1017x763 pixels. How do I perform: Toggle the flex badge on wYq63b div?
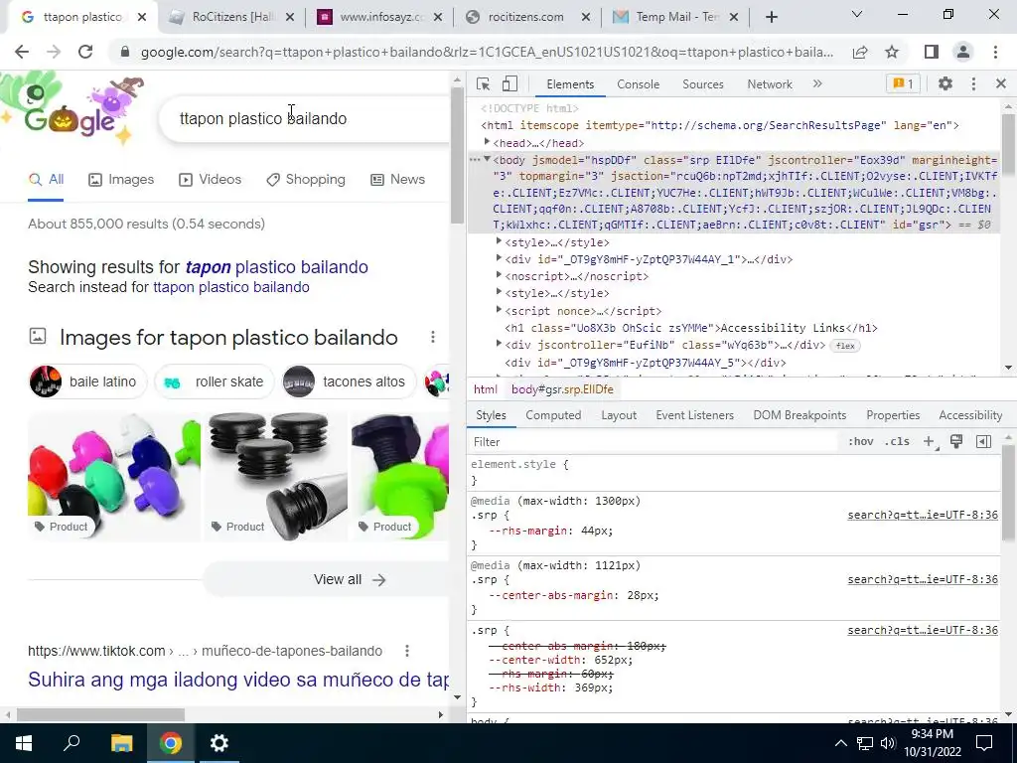click(845, 346)
